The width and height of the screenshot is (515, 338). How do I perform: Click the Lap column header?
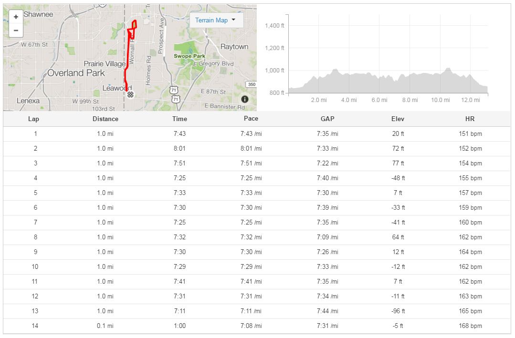tap(33, 119)
